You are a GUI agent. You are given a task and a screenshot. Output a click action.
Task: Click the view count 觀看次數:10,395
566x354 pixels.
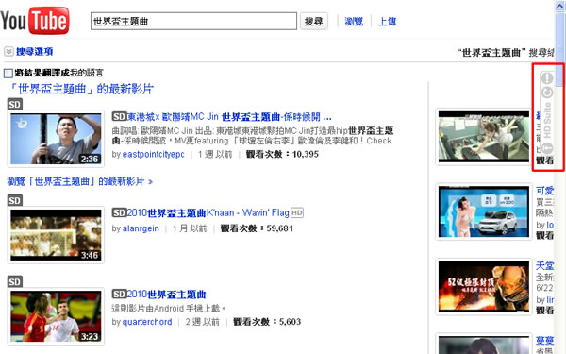point(282,154)
